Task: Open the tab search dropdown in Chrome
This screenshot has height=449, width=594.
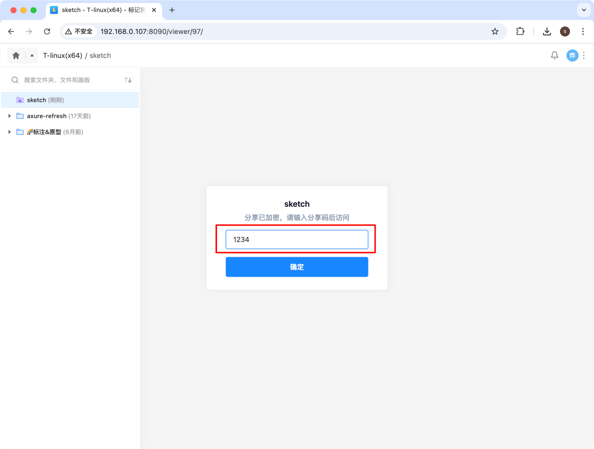Action: [x=583, y=10]
